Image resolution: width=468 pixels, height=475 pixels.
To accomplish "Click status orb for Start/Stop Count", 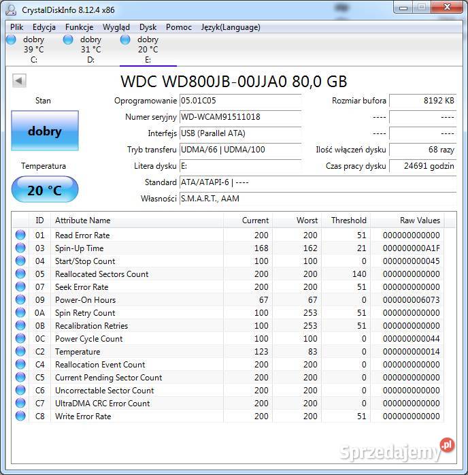I will coord(20,261).
